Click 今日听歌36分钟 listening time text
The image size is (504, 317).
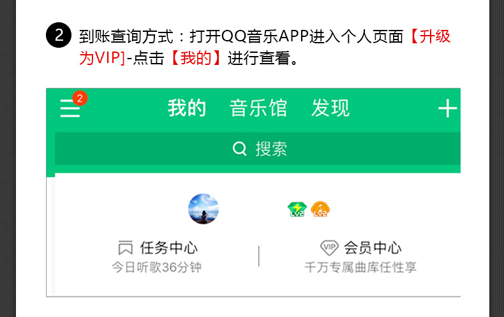coord(156,267)
